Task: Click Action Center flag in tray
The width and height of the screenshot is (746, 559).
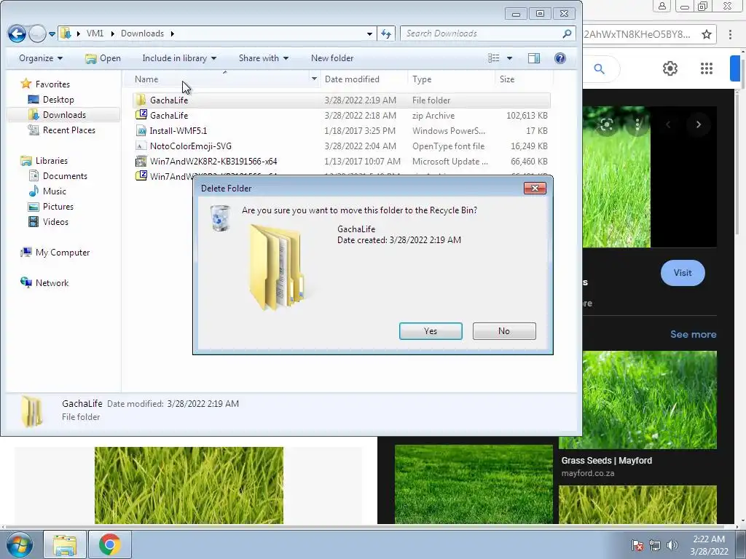Action: pyautogui.click(x=637, y=545)
